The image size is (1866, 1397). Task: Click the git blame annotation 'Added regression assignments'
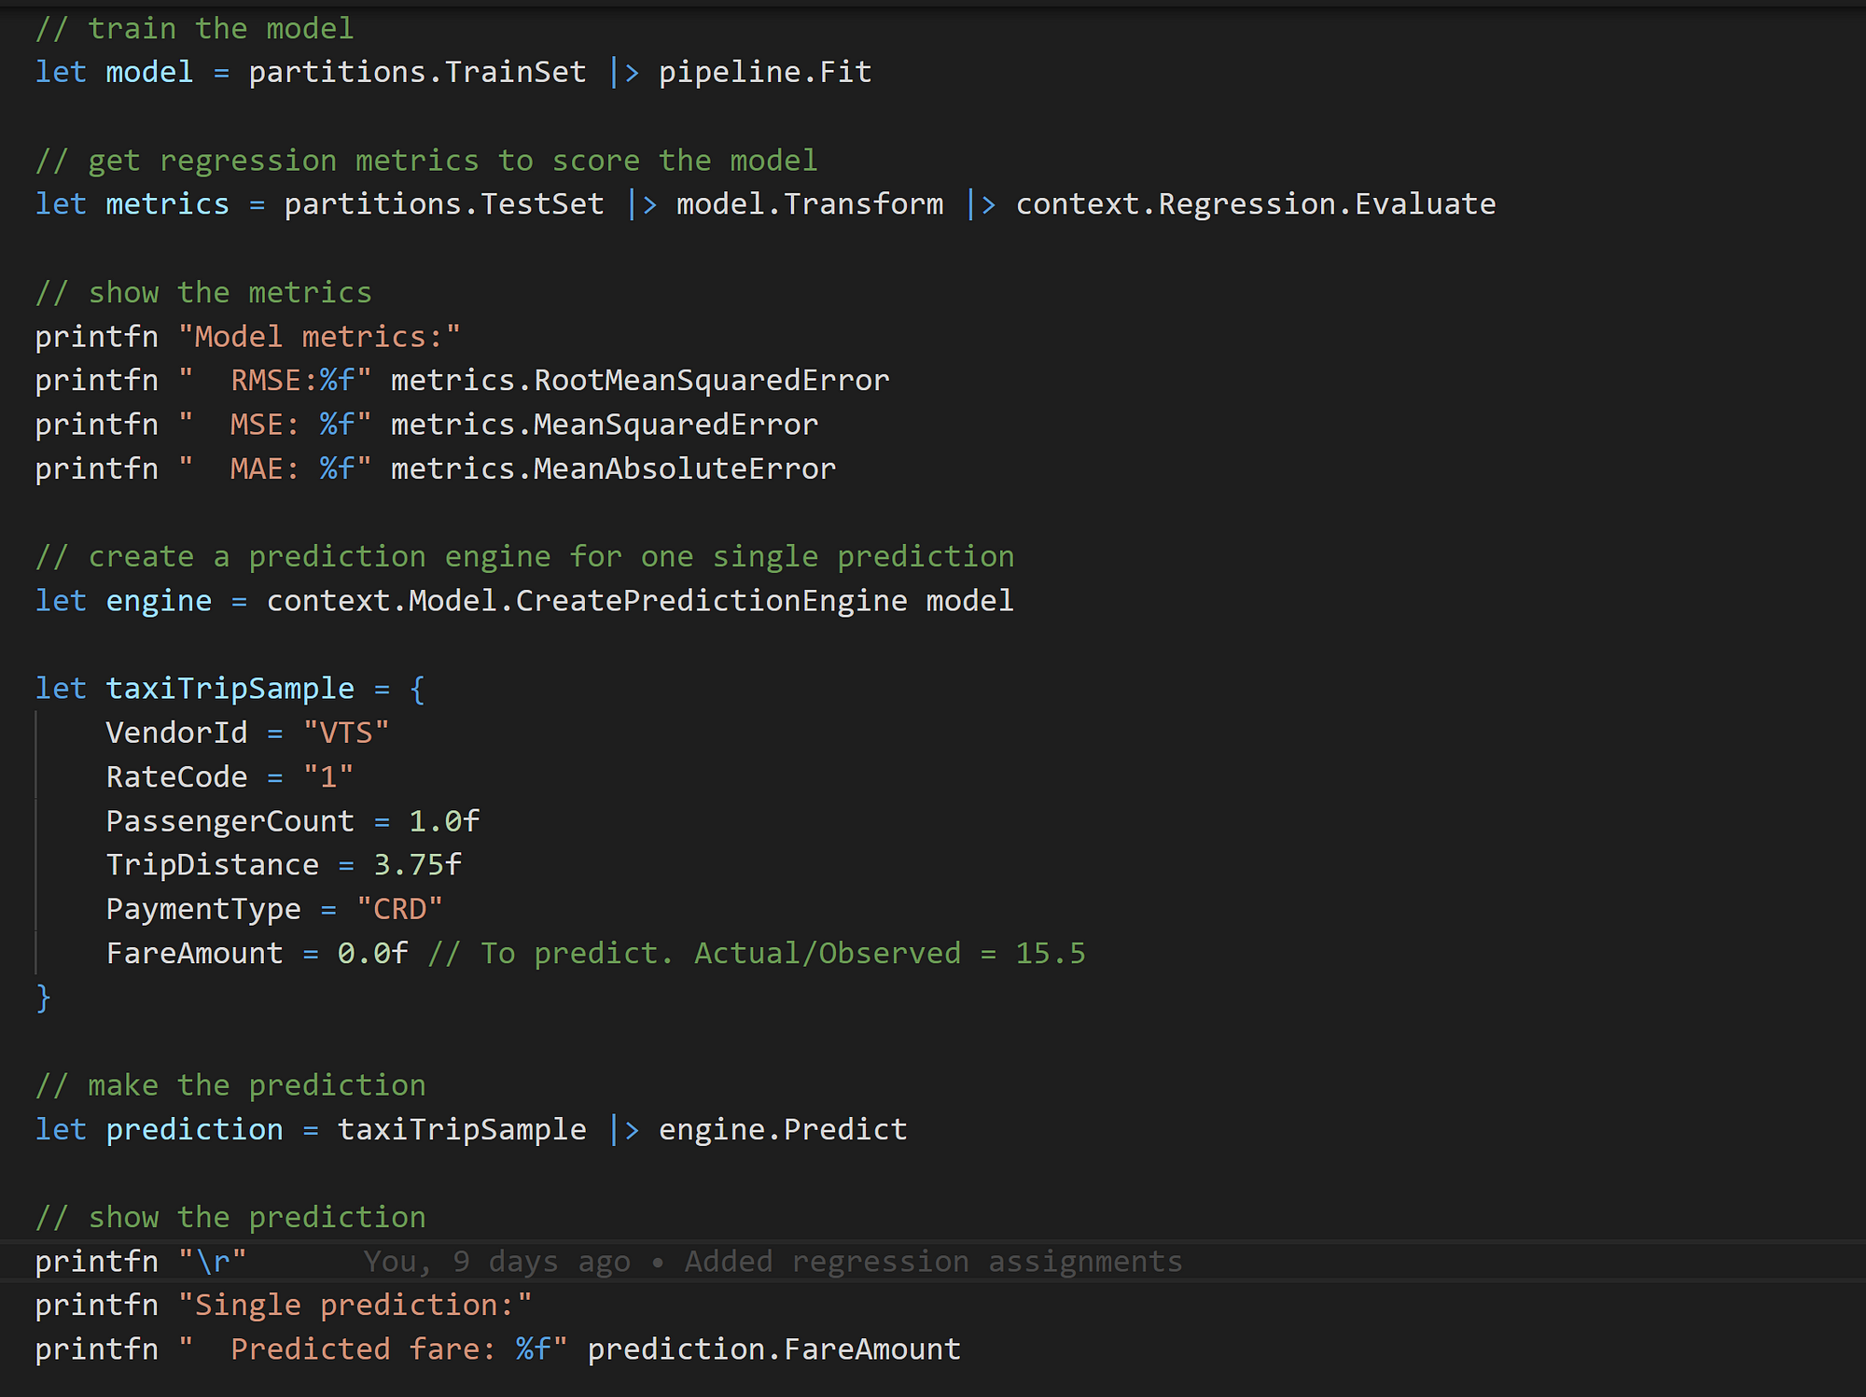[x=933, y=1262]
